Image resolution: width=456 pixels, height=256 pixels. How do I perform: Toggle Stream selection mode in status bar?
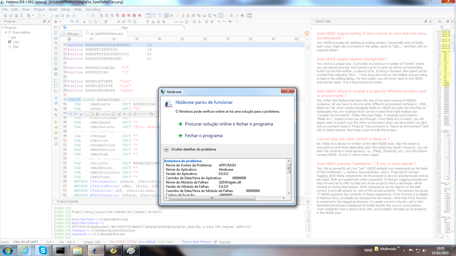88,242
